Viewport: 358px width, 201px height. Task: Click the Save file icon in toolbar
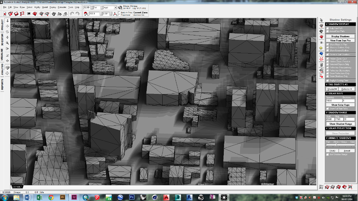pos(16,14)
